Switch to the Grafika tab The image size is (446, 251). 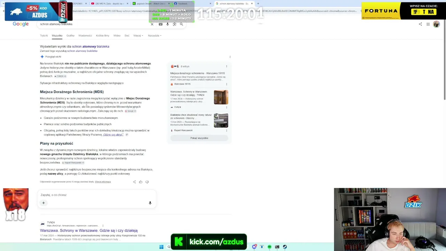[x=70, y=36]
